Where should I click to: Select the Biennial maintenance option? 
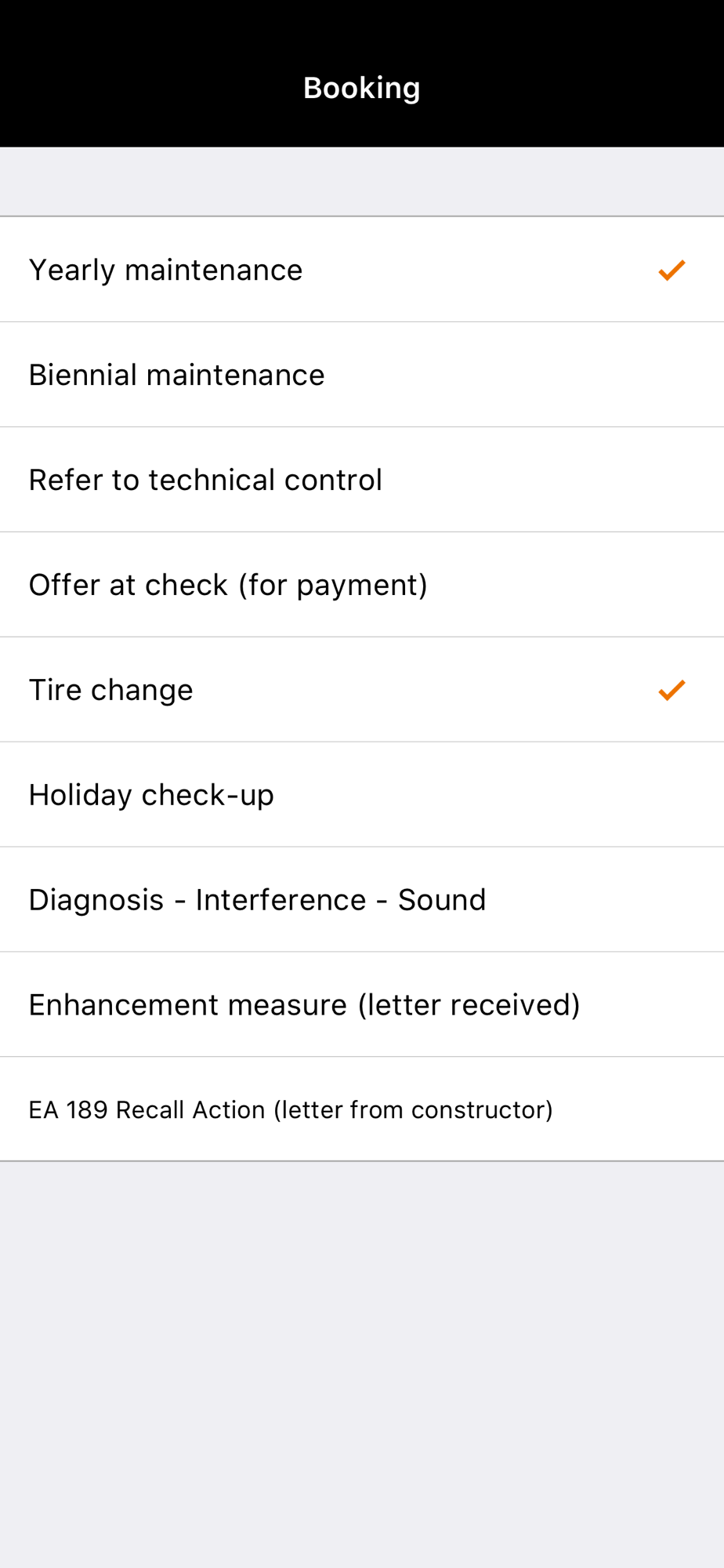(362, 375)
